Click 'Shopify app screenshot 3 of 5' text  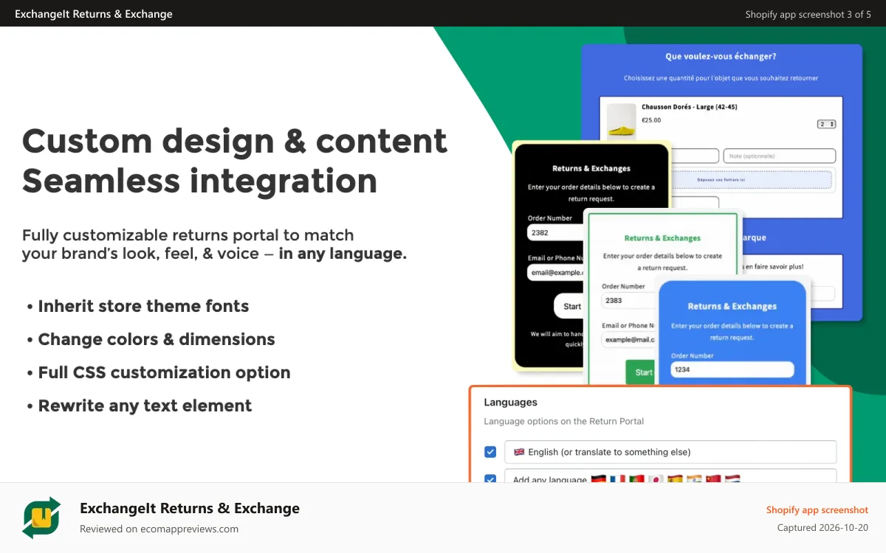pyautogui.click(x=808, y=14)
